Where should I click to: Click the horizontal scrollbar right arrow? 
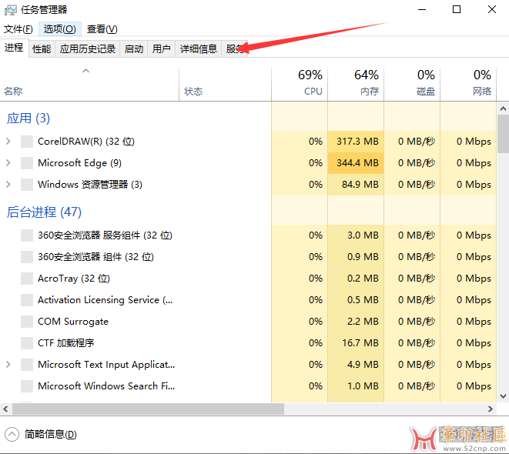click(x=491, y=409)
